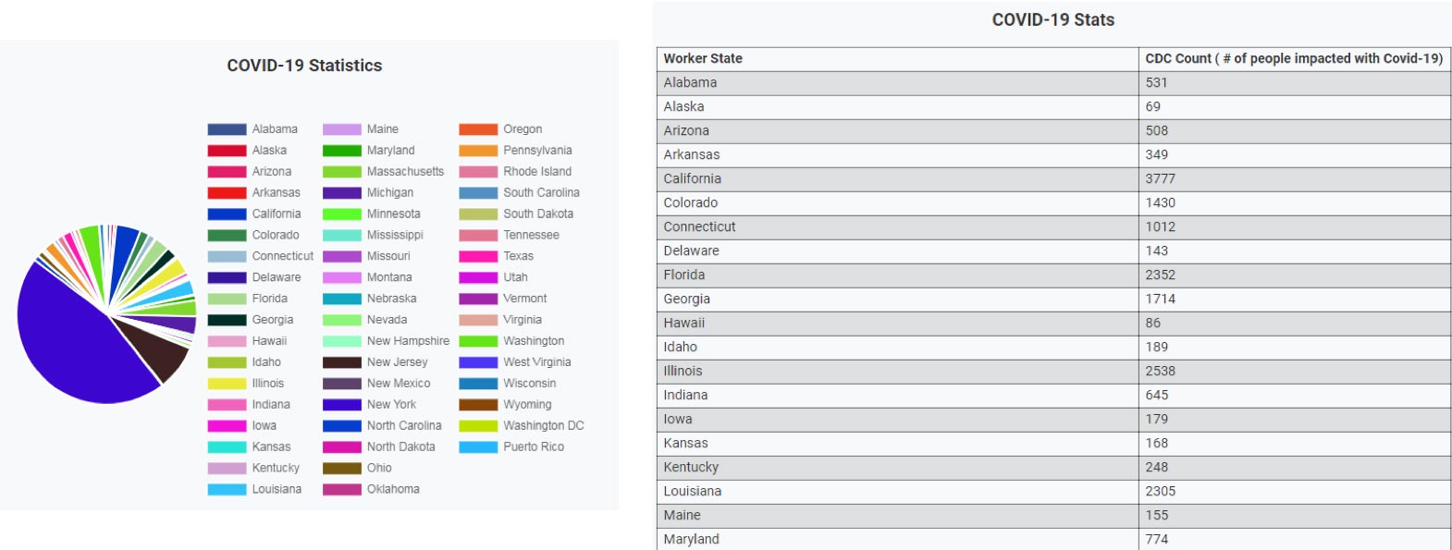Select the California row in the table
This screenshot has height=550, width=1452.
tap(693, 178)
